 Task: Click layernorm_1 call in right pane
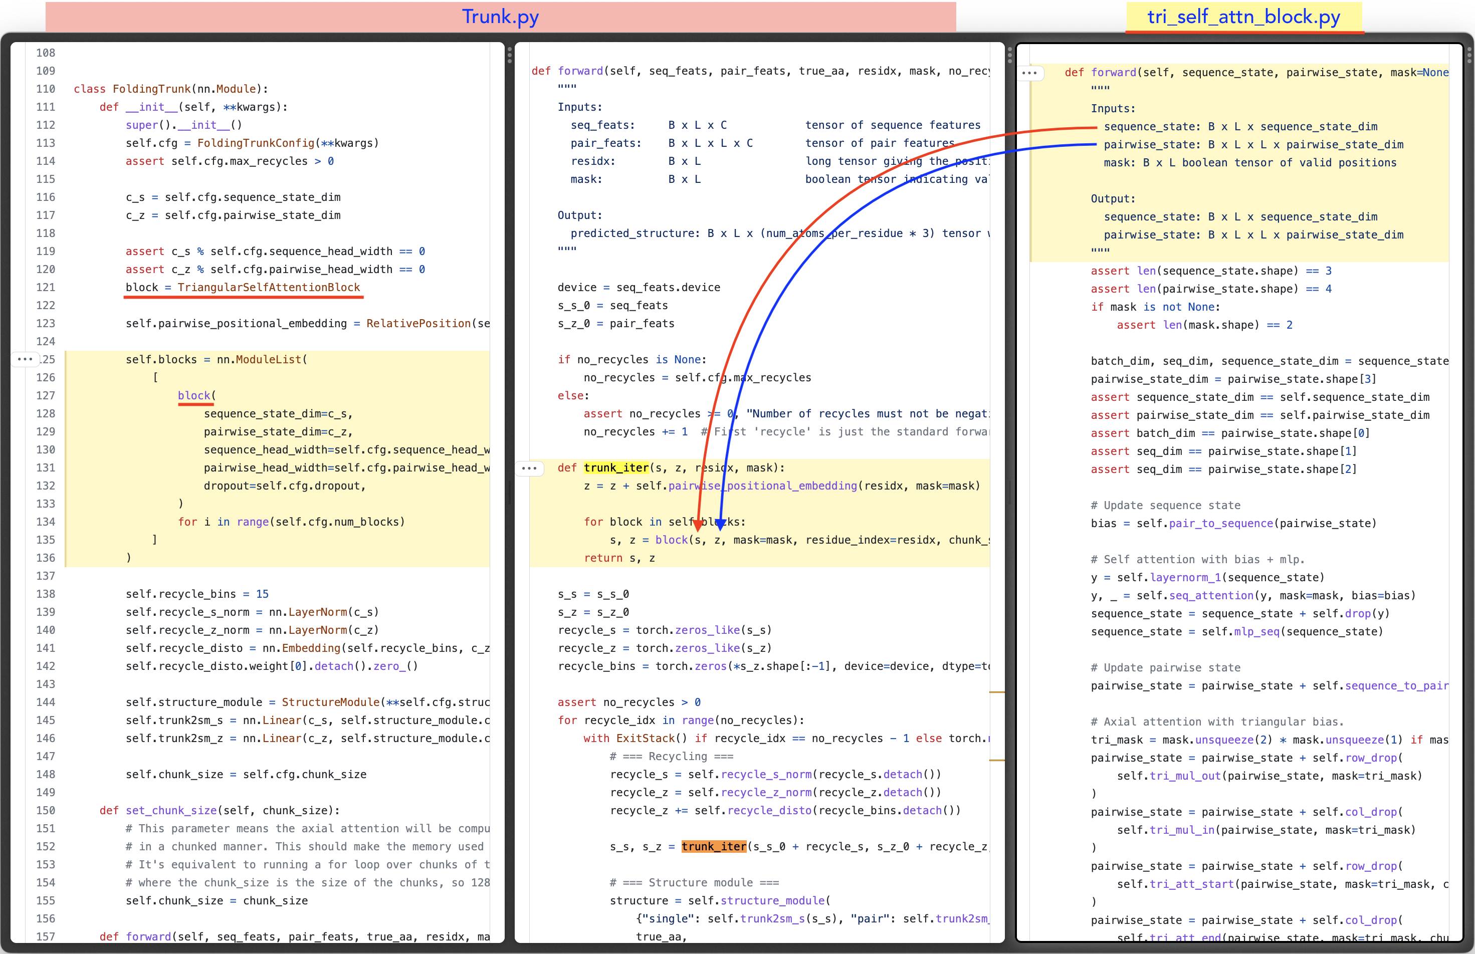[x=1185, y=578]
